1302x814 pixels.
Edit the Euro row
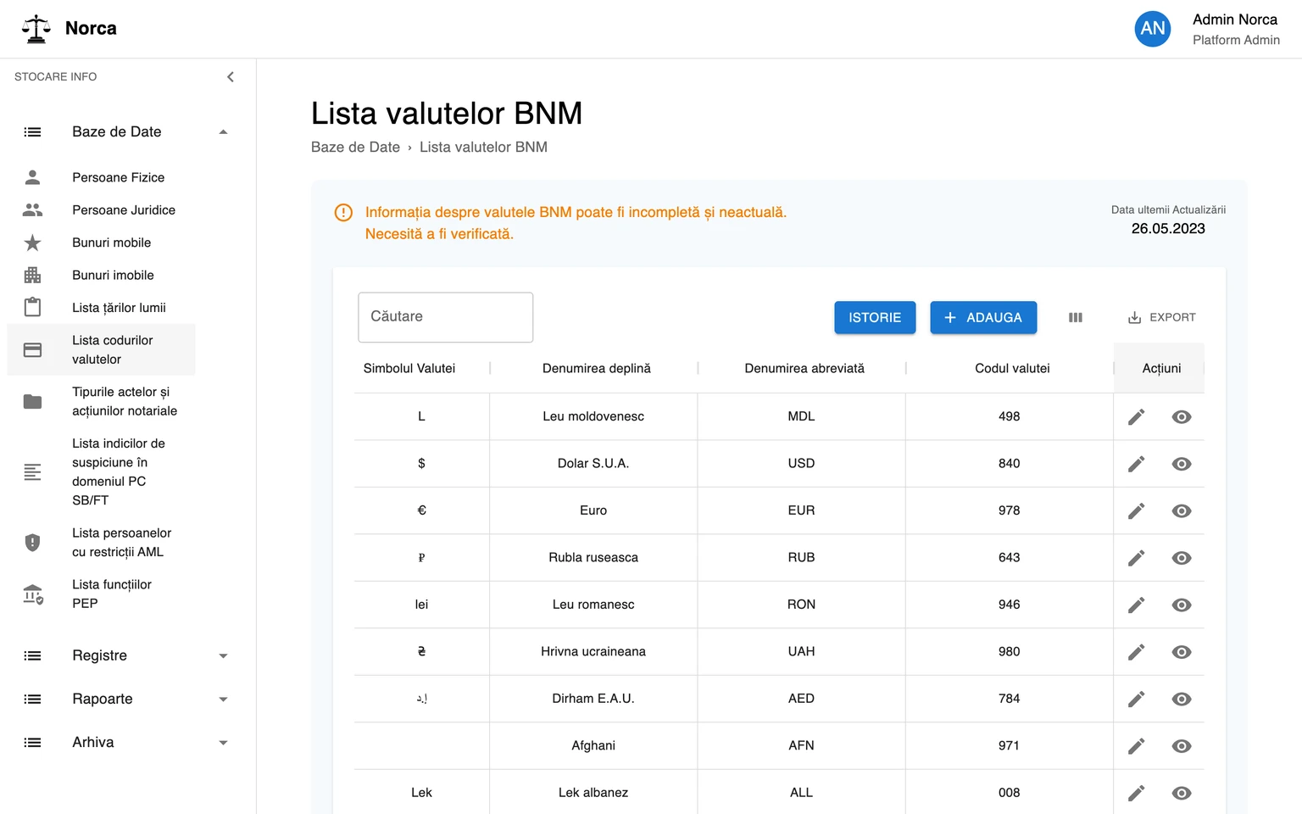(1137, 510)
